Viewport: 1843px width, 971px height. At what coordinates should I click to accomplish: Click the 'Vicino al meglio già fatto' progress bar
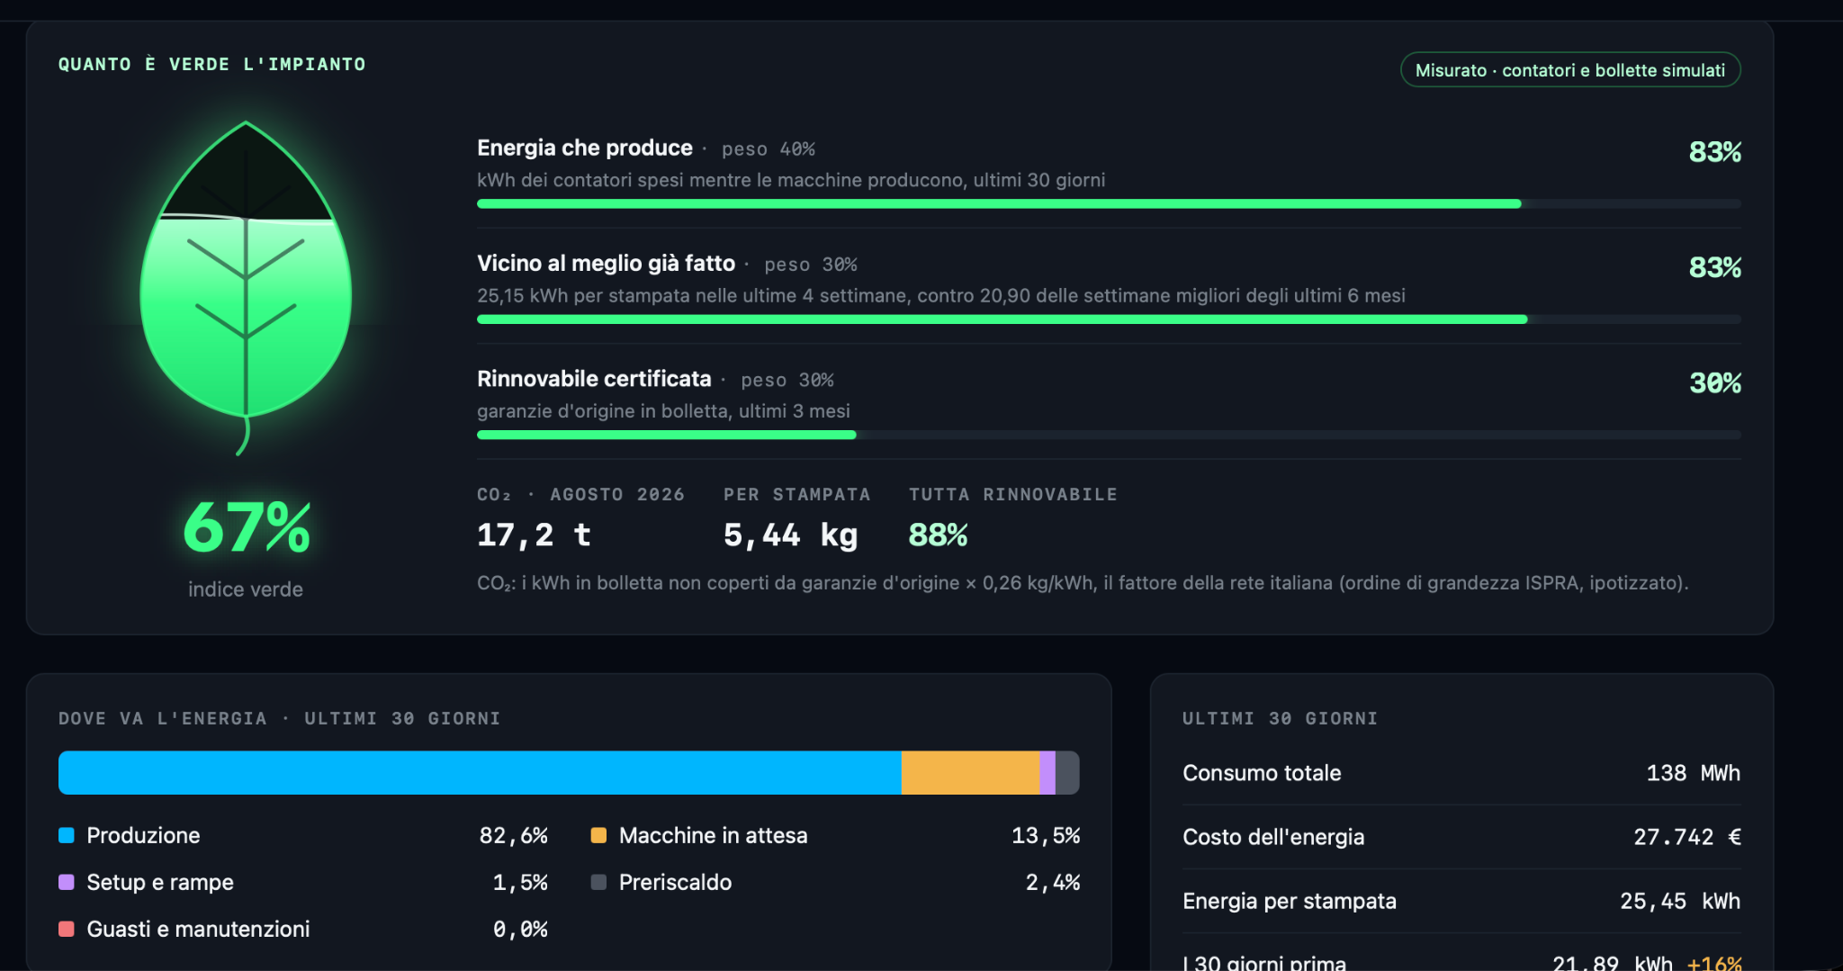pos(1109,319)
